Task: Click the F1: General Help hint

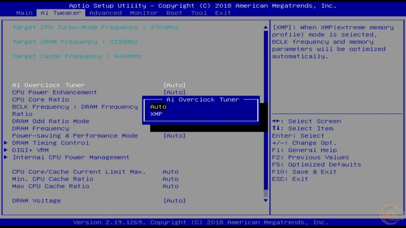Action: [x=305, y=150]
